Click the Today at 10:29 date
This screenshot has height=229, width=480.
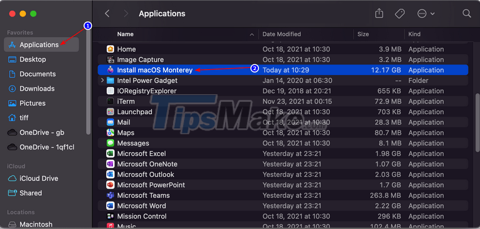pos(286,70)
